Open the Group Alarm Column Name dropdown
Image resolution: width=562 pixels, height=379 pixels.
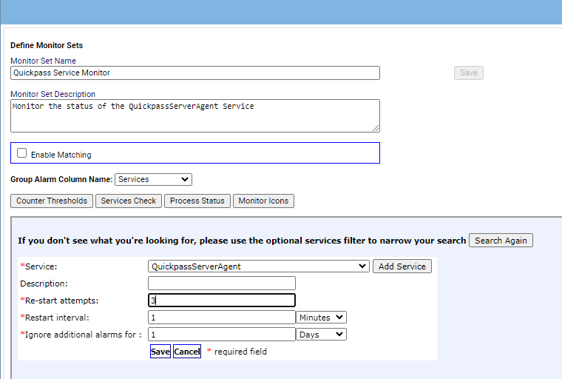point(153,179)
